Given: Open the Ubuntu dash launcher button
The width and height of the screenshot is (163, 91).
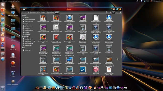Looking at the screenshot, I should pos(3,5).
